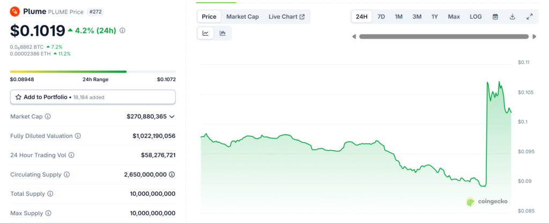549x223 pixels.
Task: Expand chart to fullscreen
Action: click(529, 17)
